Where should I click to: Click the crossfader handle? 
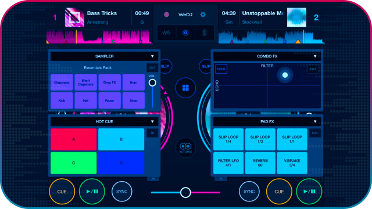point(185,192)
